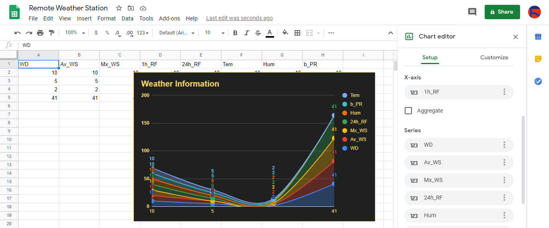Open the Insert menu
Image resolution: width=549 pixels, height=228 pixels.
[84, 18]
